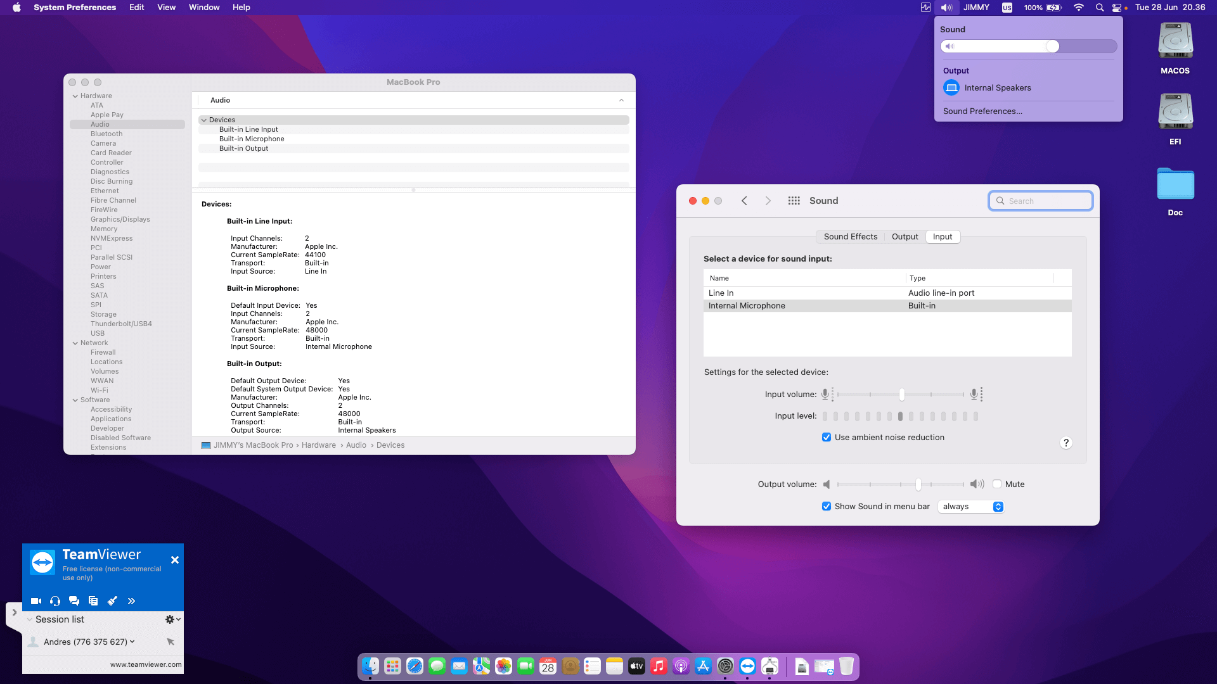The height and width of the screenshot is (684, 1217).
Task: Collapse the Network tree section
Action: (x=75, y=343)
